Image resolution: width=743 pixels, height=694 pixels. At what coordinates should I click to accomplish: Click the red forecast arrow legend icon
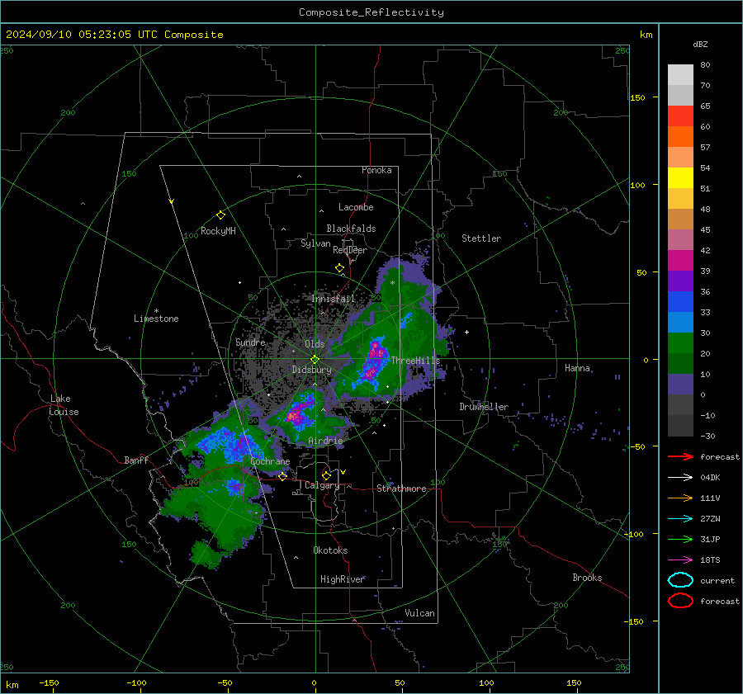point(680,456)
